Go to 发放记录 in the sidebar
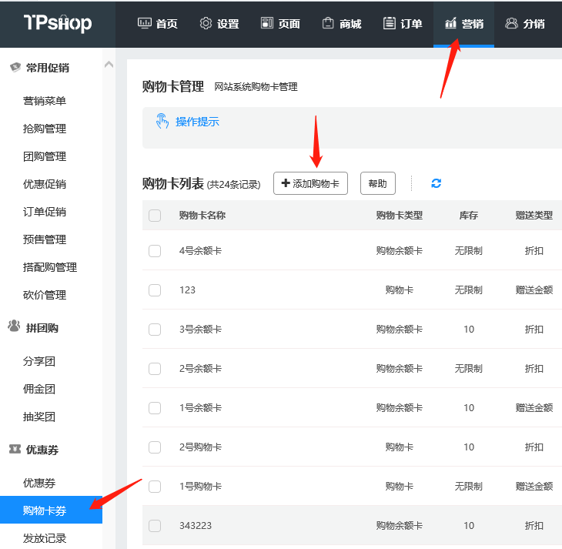Viewport: 562px width, 549px height. (45, 538)
